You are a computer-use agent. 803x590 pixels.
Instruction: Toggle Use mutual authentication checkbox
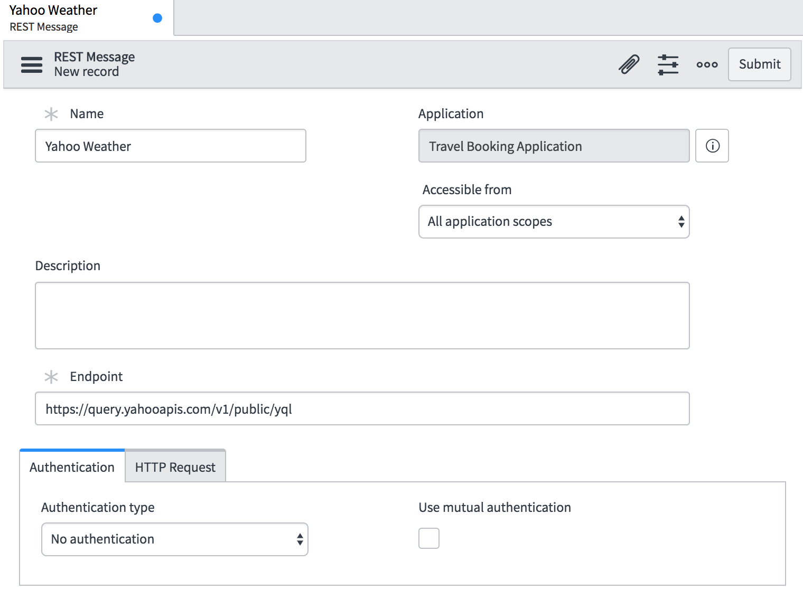pos(429,538)
